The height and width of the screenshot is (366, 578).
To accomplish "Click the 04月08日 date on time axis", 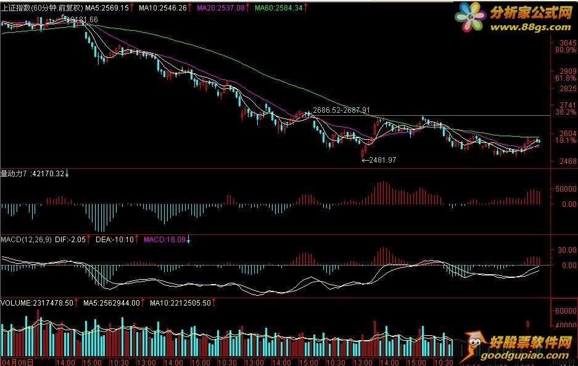I will 17,362.
